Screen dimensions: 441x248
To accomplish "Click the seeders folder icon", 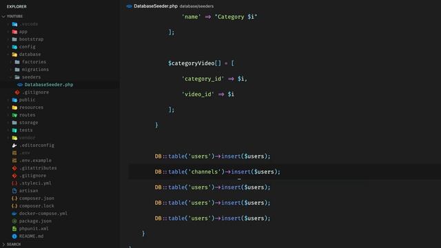I will [17, 77].
